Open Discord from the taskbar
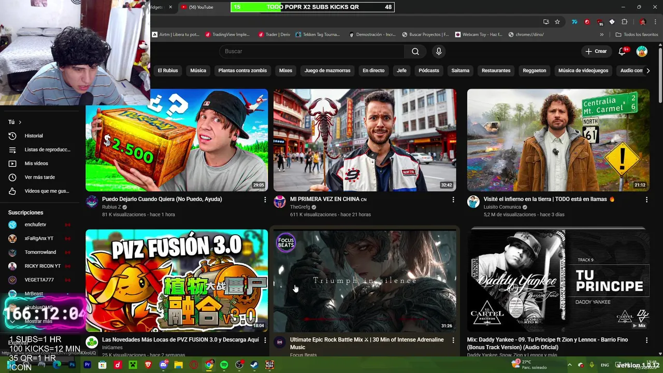This screenshot has height=373, width=663. pyautogui.click(x=164, y=365)
